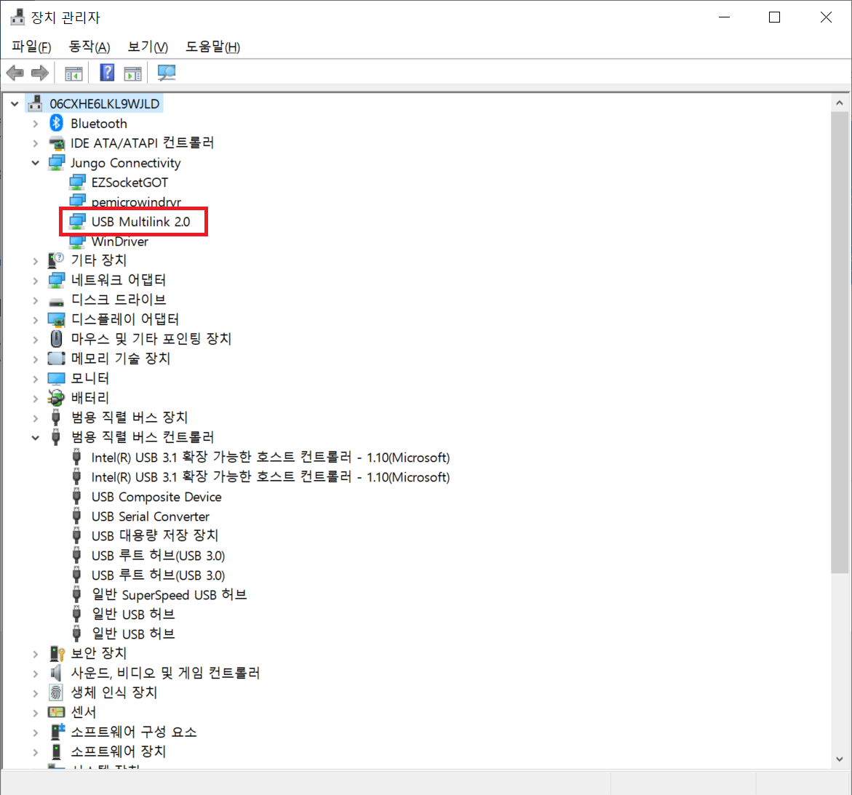Select the computer root node 06CXHE6LKL9WJLD
The height and width of the screenshot is (795, 852).
tap(105, 103)
